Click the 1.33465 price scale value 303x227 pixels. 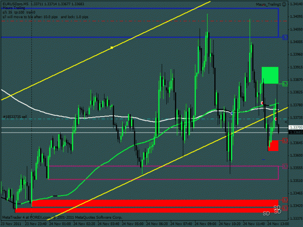296,193
